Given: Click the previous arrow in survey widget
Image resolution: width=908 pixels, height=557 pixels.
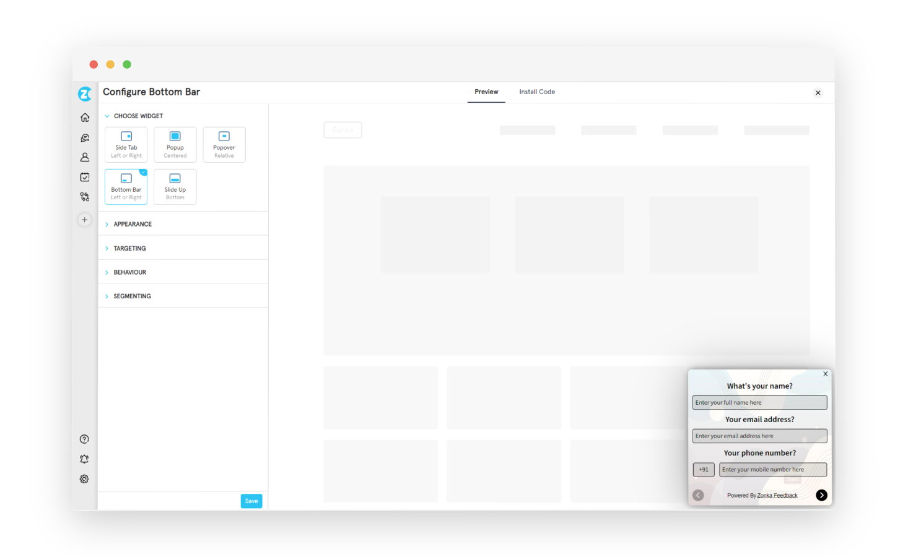Looking at the screenshot, I should (698, 495).
